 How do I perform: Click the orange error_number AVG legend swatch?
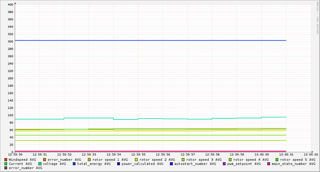(x=45, y=160)
